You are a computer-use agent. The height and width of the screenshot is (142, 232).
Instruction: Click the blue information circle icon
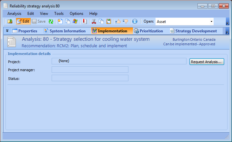point(135,21)
